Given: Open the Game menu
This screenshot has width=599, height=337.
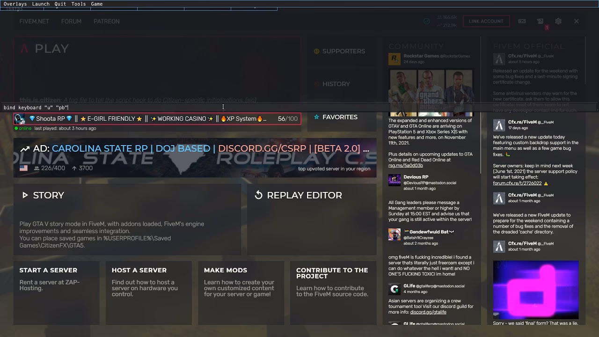Looking at the screenshot, I should click(97, 4).
